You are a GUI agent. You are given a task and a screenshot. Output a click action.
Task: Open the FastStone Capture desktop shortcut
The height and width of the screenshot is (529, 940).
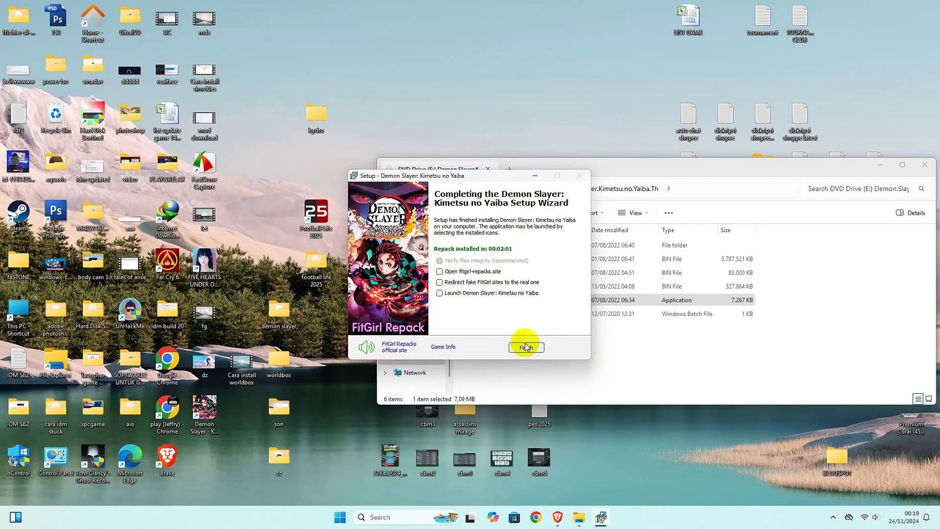[204, 170]
